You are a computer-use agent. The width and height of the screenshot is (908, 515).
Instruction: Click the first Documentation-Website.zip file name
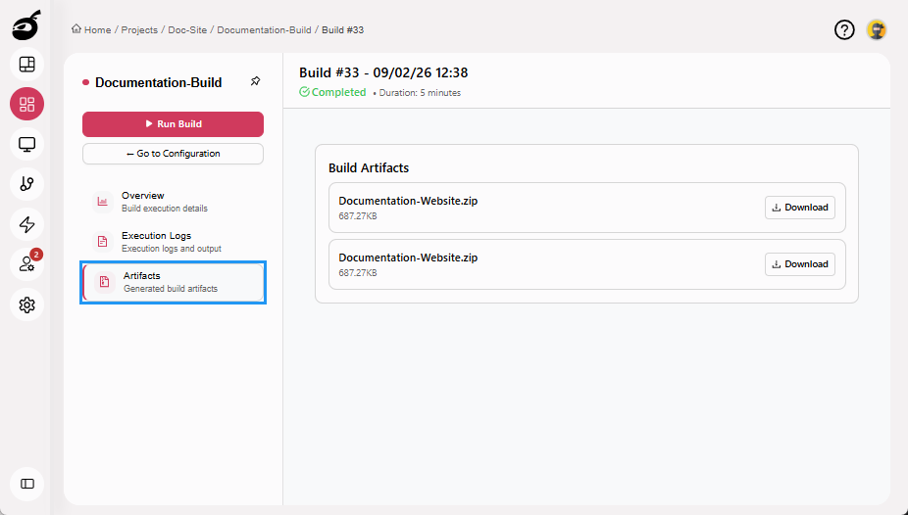[408, 201]
